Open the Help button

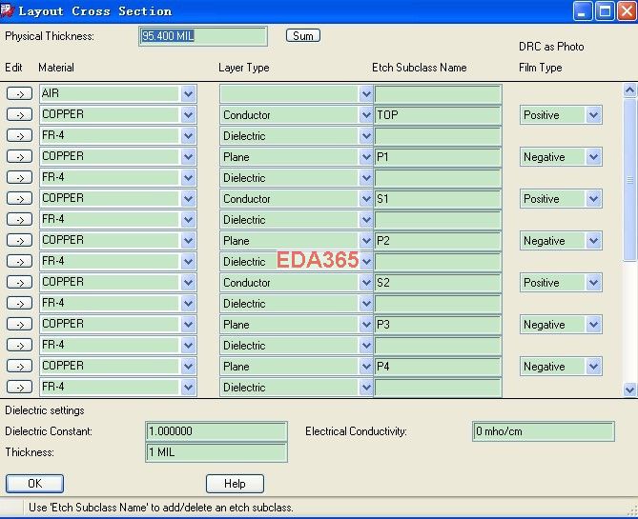pyautogui.click(x=235, y=484)
